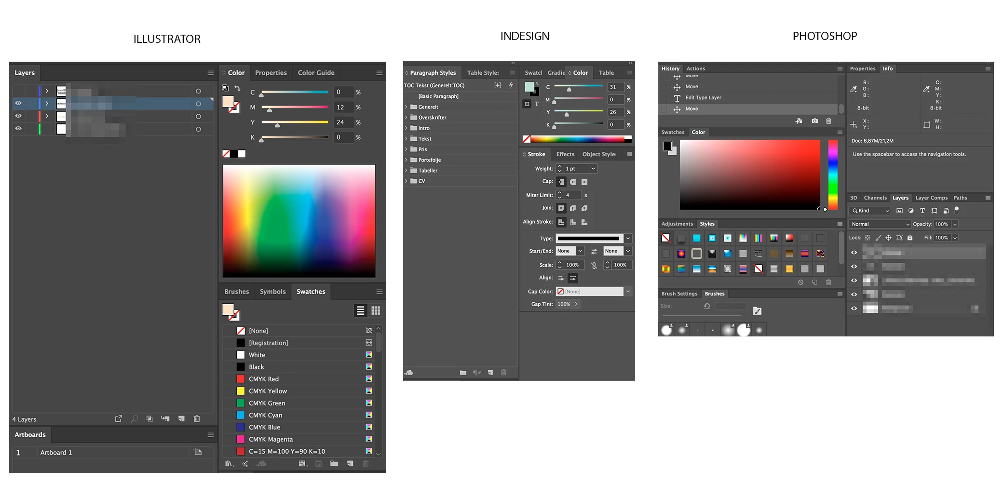Open Kind filter dropdown in Photoshop Layers
1003x482 pixels.
(870, 211)
